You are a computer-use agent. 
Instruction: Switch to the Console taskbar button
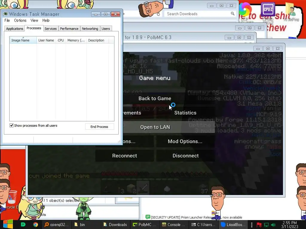(x=174, y=225)
